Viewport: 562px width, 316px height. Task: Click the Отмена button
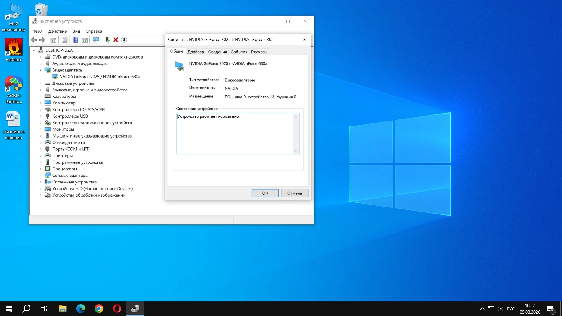coord(294,193)
